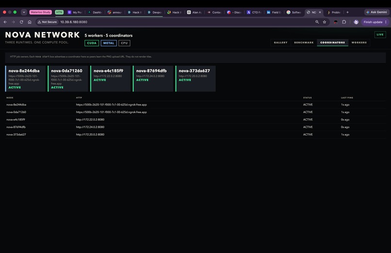Switch to the My Poc tab
This screenshot has width=391, height=253.
tap(75, 12)
